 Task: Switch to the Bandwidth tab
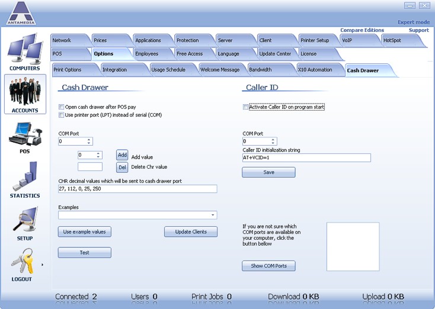(x=260, y=70)
